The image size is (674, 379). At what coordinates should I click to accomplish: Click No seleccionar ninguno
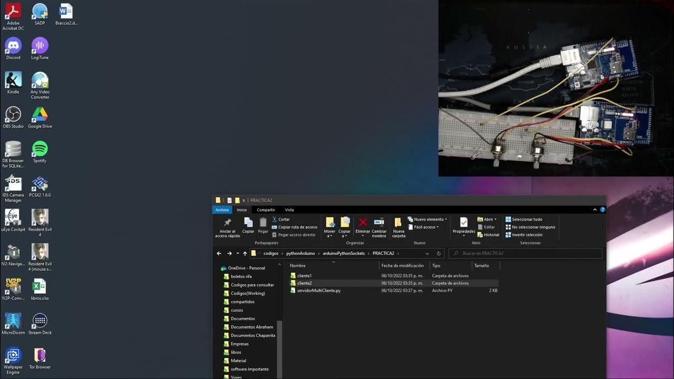[x=530, y=227]
